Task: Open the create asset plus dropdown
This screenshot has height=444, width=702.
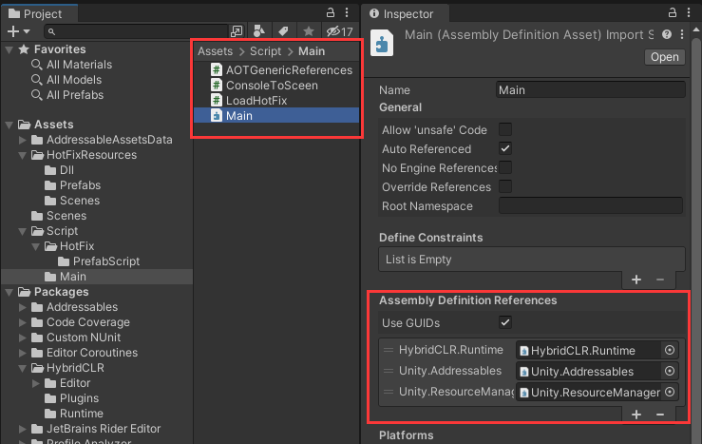Action: [18, 31]
